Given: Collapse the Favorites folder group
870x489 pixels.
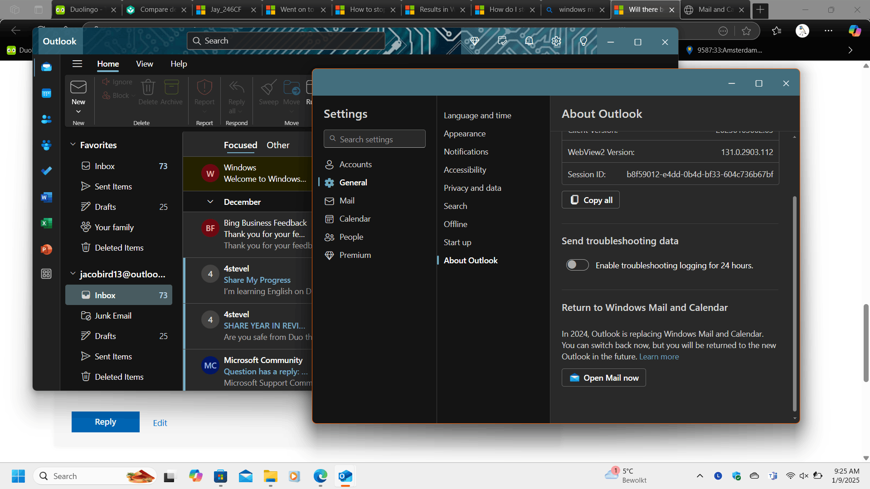Looking at the screenshot, I should tap(73, 145).
